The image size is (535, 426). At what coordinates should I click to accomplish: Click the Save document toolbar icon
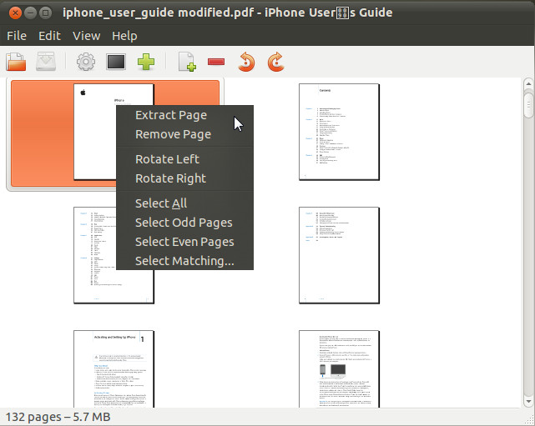coord(46,62)
